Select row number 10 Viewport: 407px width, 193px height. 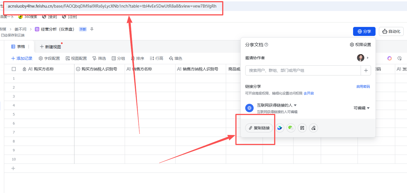pos(14,159)
